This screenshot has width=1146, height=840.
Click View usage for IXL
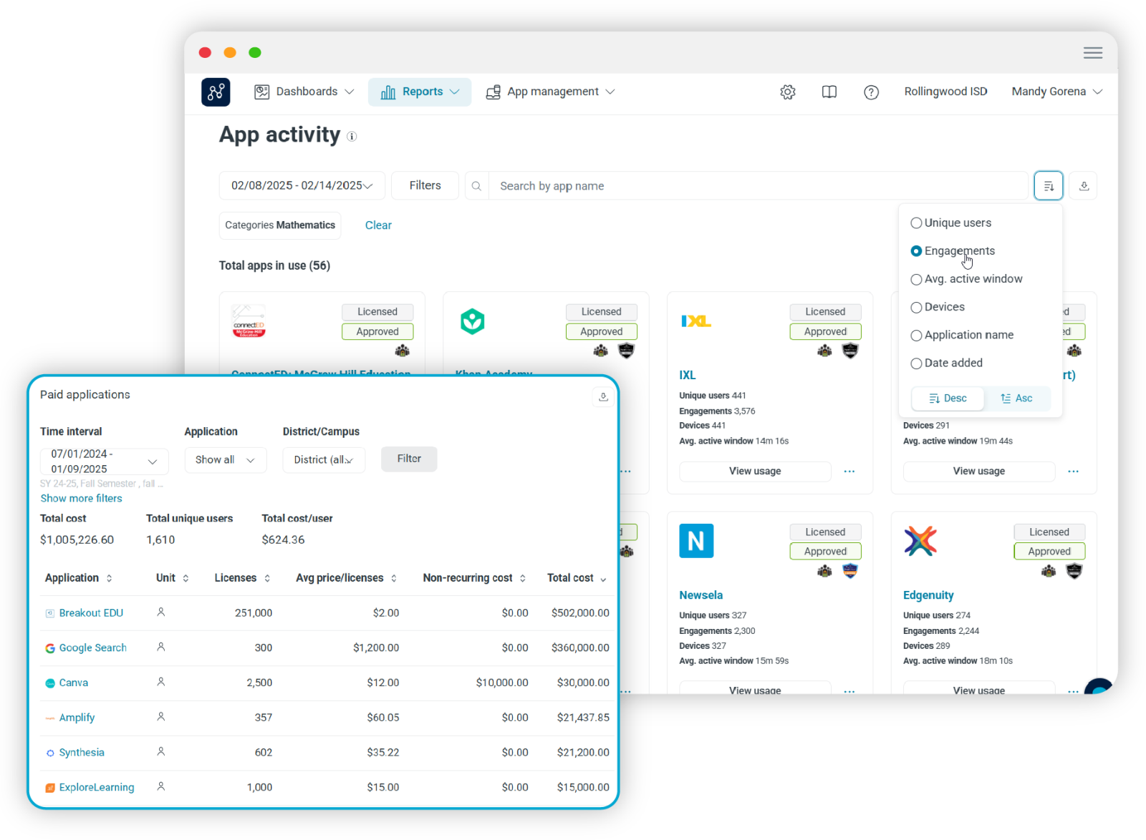755,472
